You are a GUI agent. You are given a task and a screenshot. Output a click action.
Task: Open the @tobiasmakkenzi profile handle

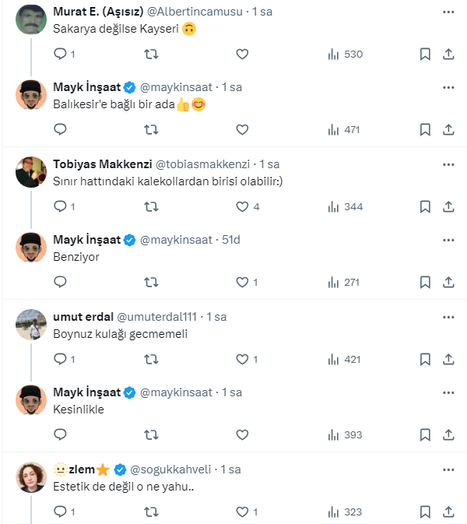pos(205,164)
